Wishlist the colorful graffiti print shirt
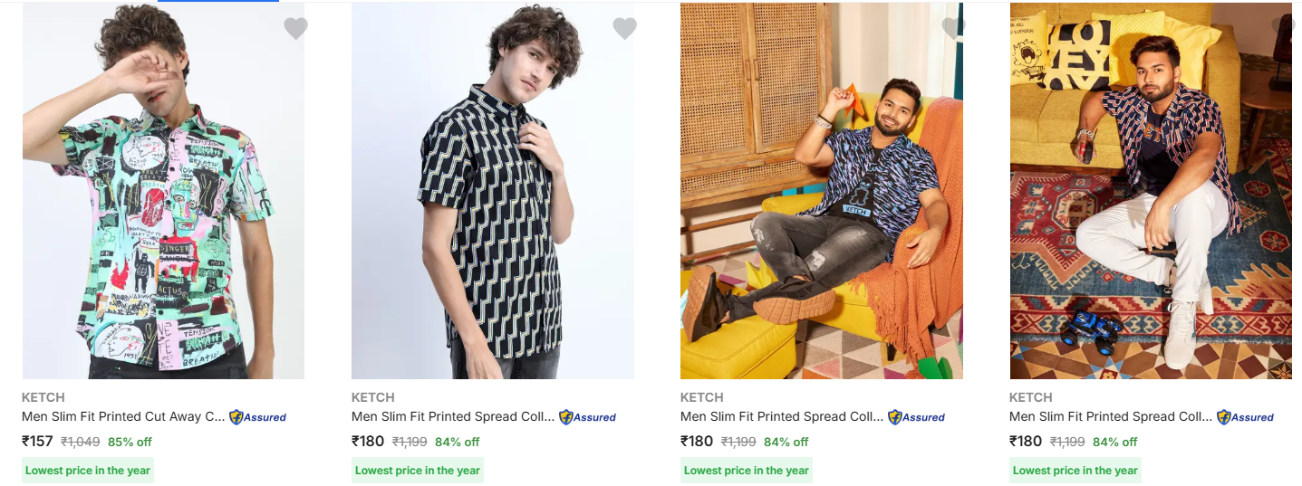Screen dimensions: 1302x486 [x=295, y=29]
